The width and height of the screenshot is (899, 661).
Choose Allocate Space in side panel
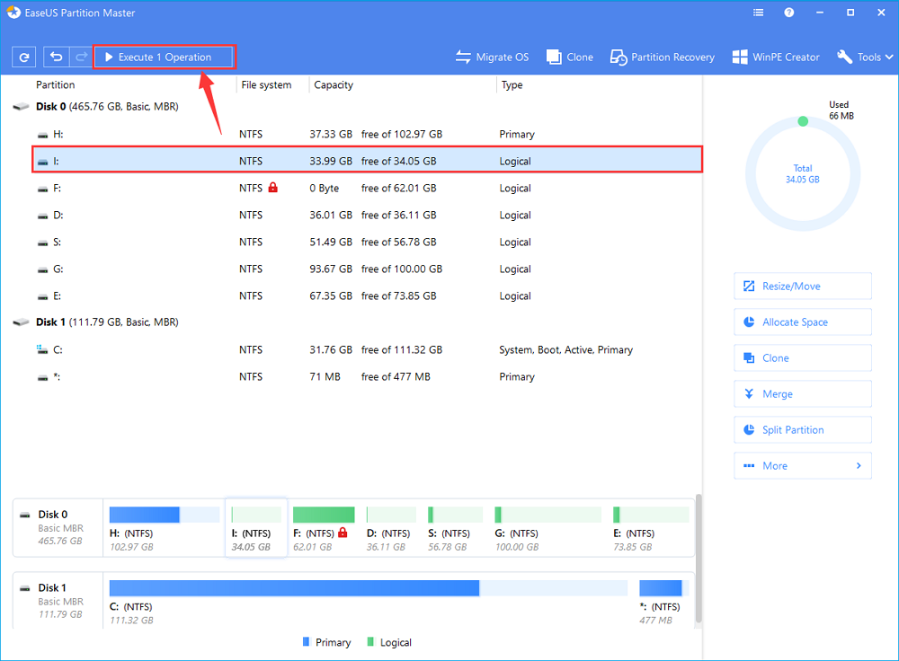coord(802,322)
